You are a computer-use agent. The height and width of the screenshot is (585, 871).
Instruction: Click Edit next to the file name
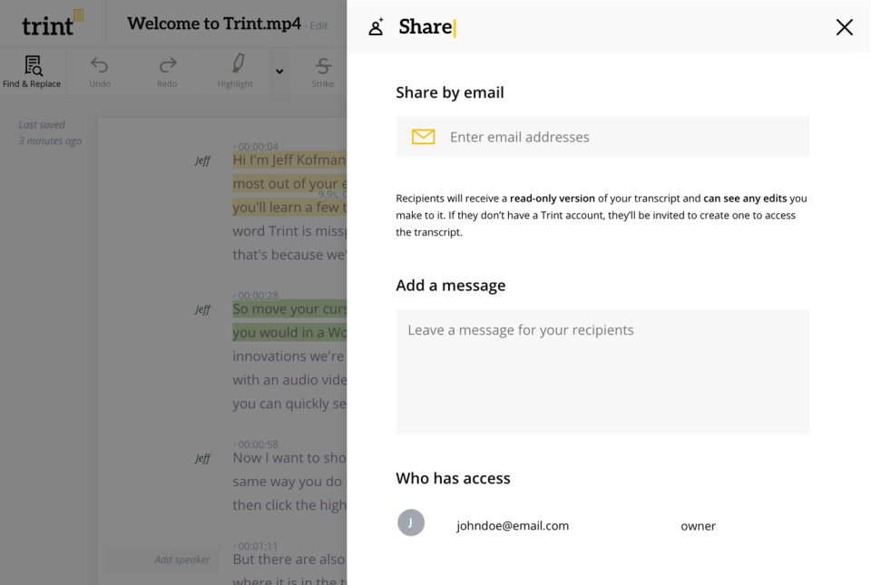click(318, 26)
